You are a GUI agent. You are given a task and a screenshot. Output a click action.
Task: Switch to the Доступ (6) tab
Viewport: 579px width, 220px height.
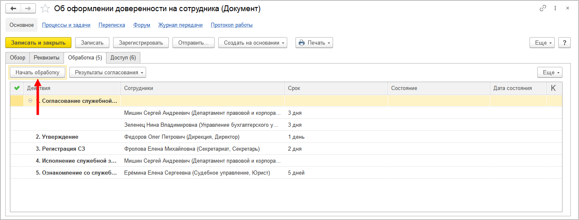[x=123, y=57]
